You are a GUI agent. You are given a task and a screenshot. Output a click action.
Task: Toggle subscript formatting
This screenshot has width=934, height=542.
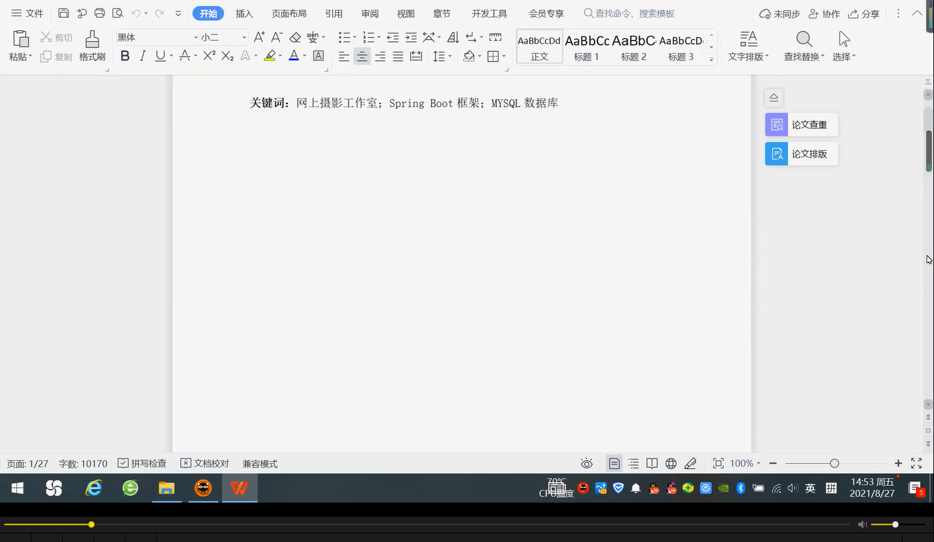point(227,56)
